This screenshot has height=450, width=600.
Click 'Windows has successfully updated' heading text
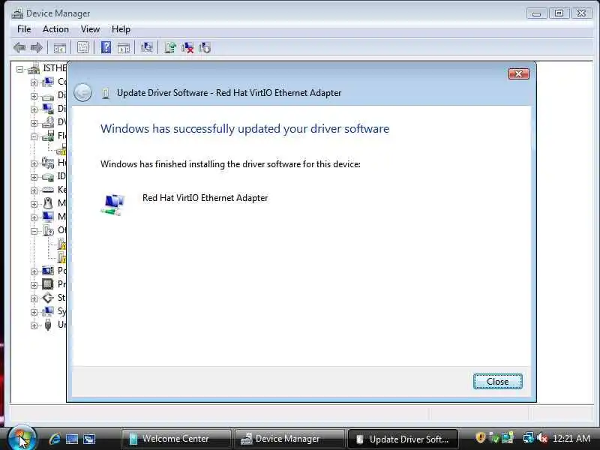245,128
